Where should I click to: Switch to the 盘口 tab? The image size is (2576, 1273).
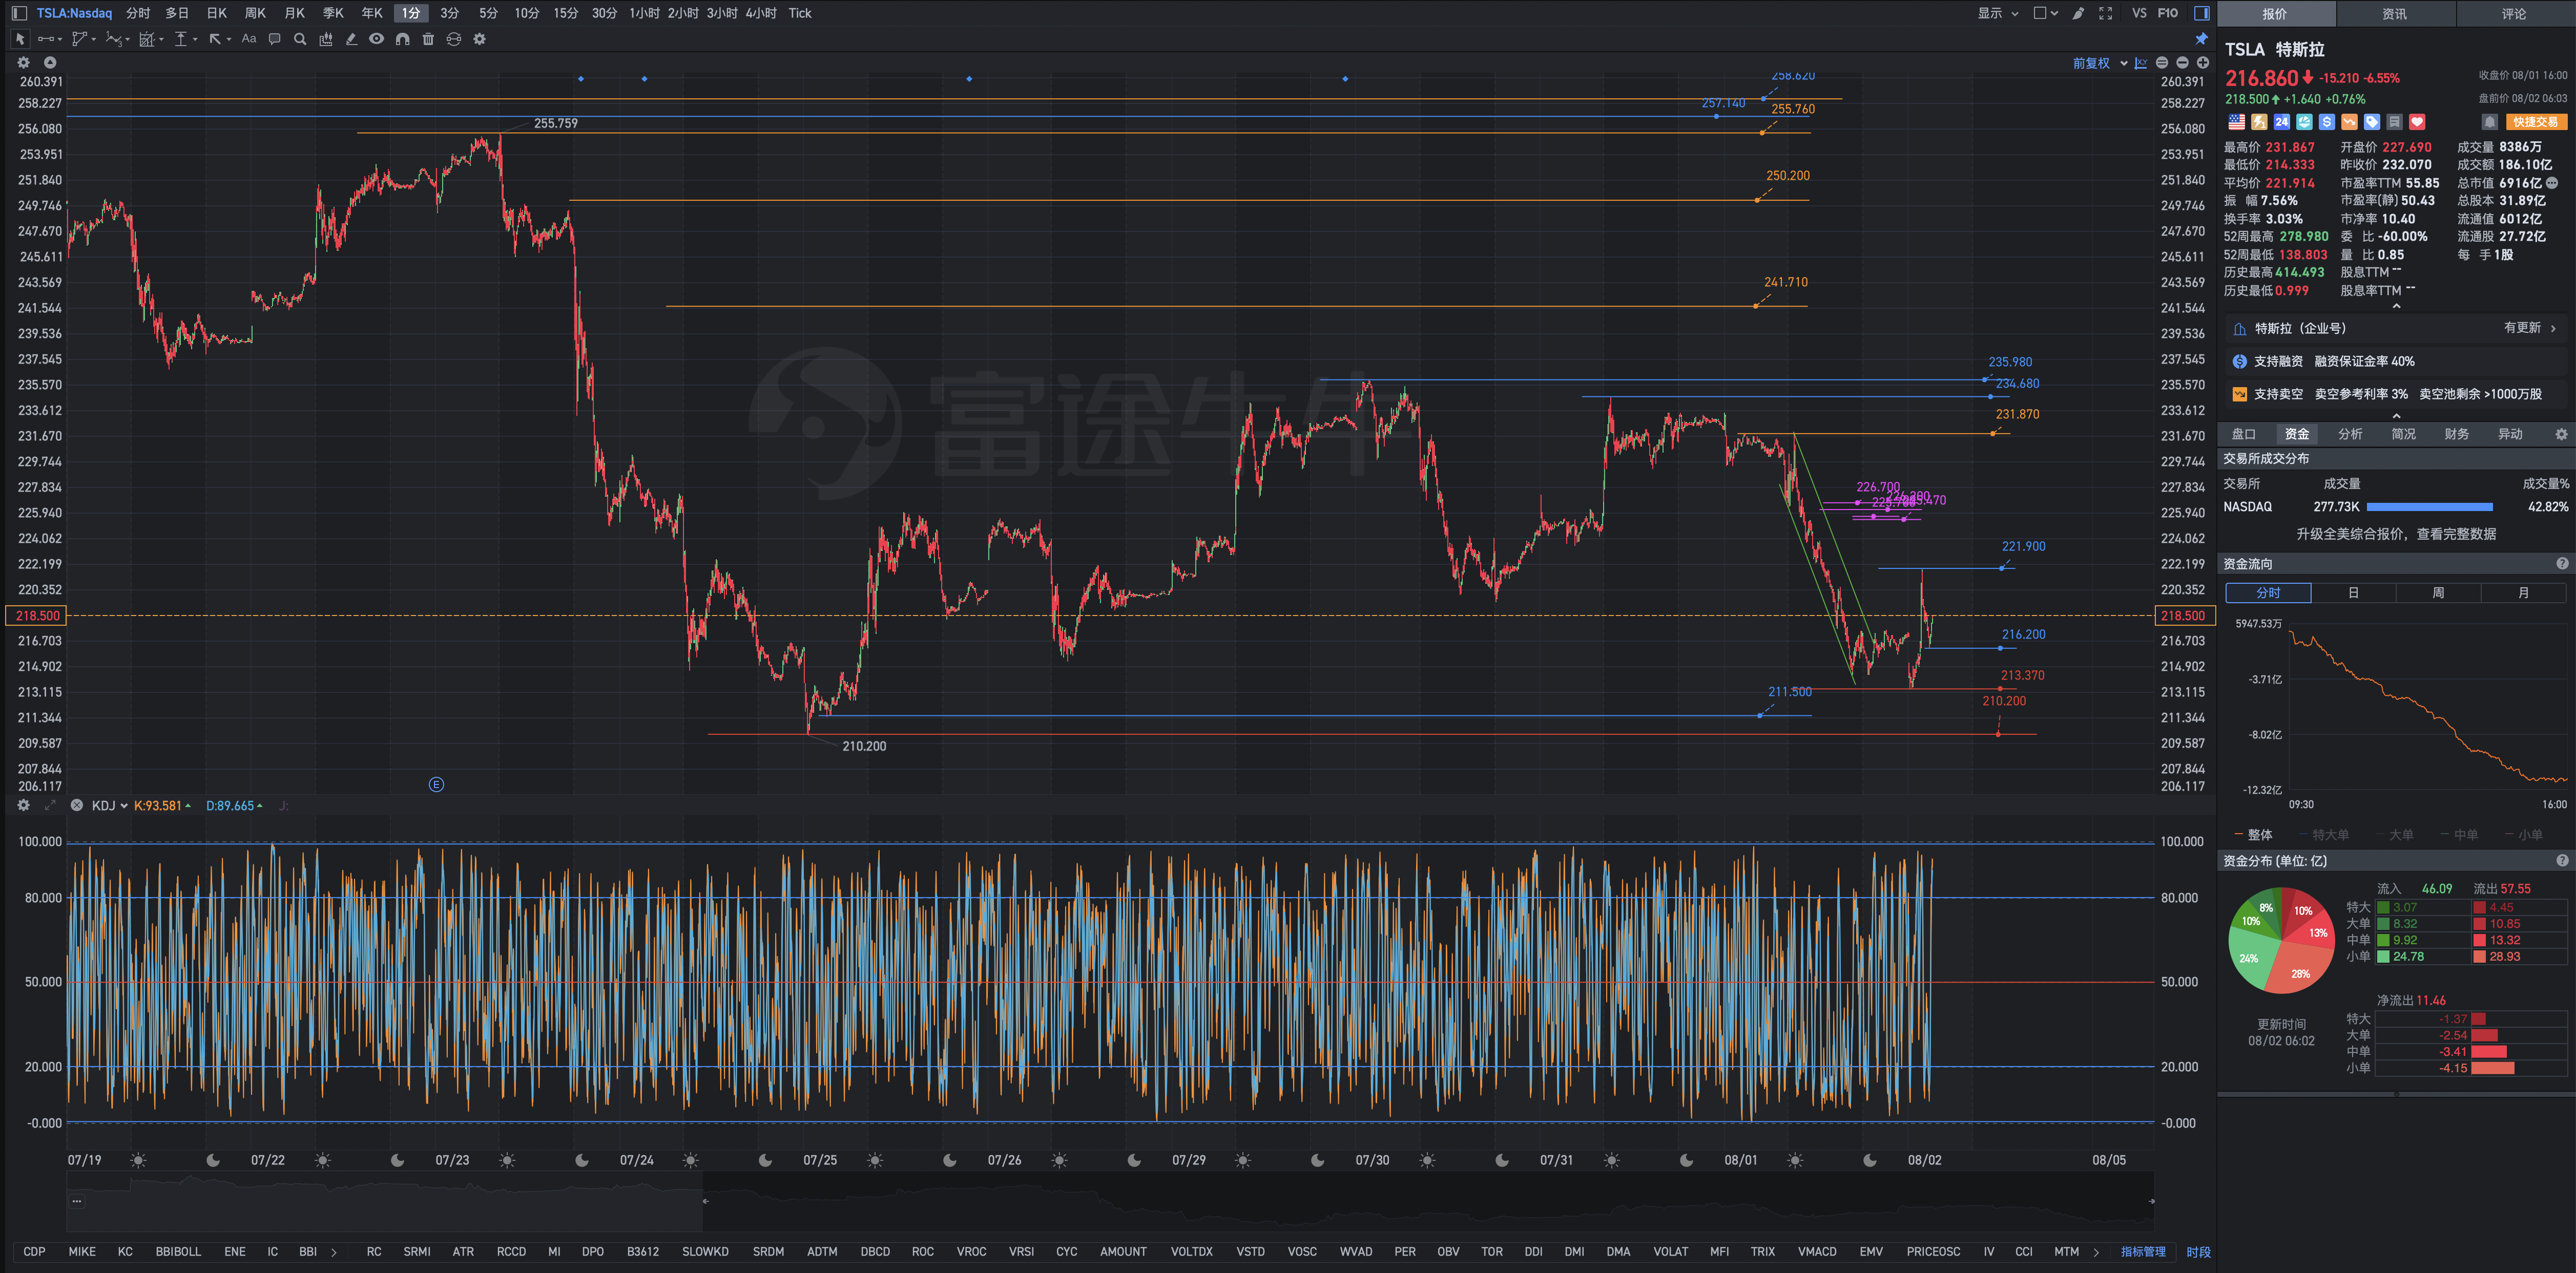point(2244,434)
